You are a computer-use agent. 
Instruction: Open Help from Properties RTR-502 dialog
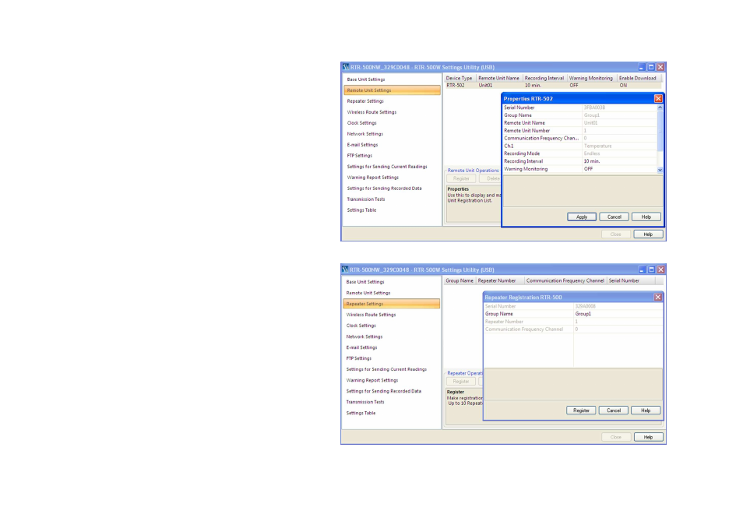[646, 217]
